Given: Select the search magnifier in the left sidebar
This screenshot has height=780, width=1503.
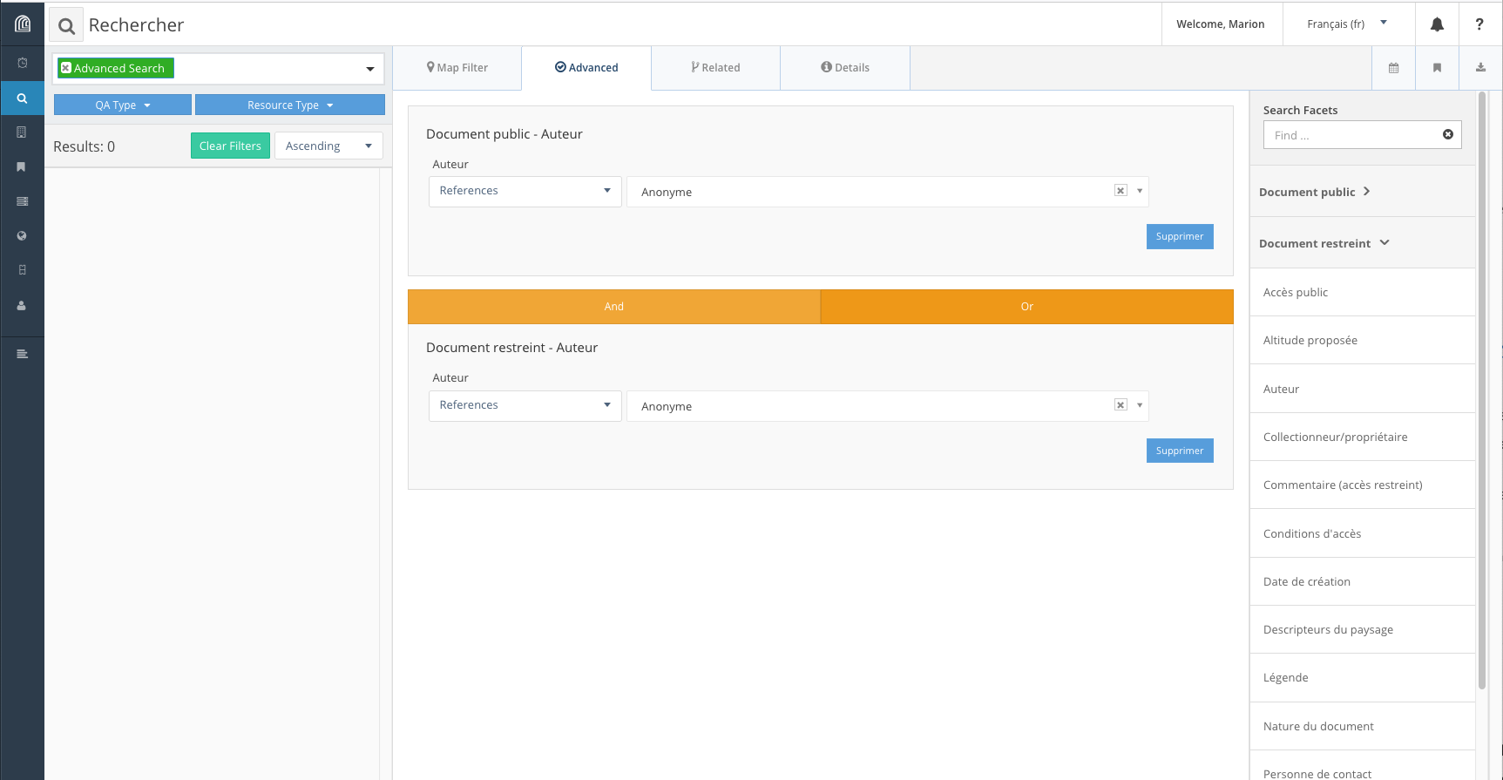Looking at the screenshot, I should [22, 98].
